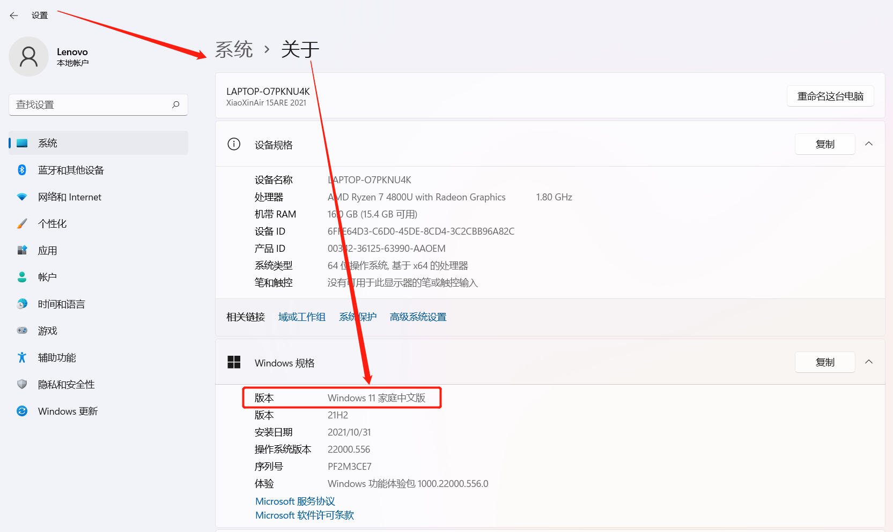Copy Windows specs with 复制 button

pyautogui.click(x=825, y=362)
